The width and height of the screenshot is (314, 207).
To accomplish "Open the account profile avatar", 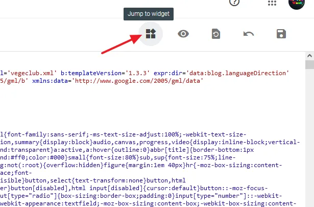I will tap(297, 3).
